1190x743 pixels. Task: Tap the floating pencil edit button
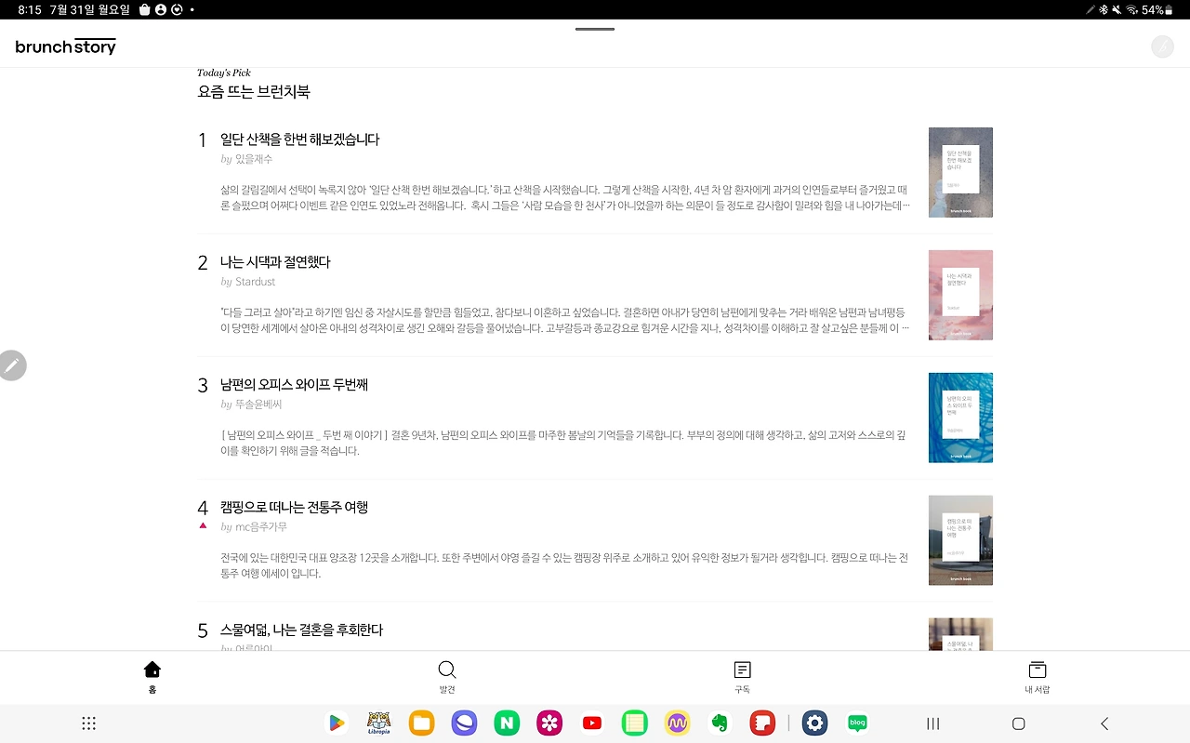(x=12, y=365)
